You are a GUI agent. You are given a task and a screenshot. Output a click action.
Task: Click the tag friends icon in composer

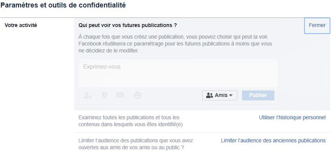click(x=88, y=96)
